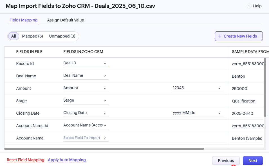Viewport: 269px width, 166px height.
Task: Open the 12345 number format dropdown
Action: coord(198,88)
